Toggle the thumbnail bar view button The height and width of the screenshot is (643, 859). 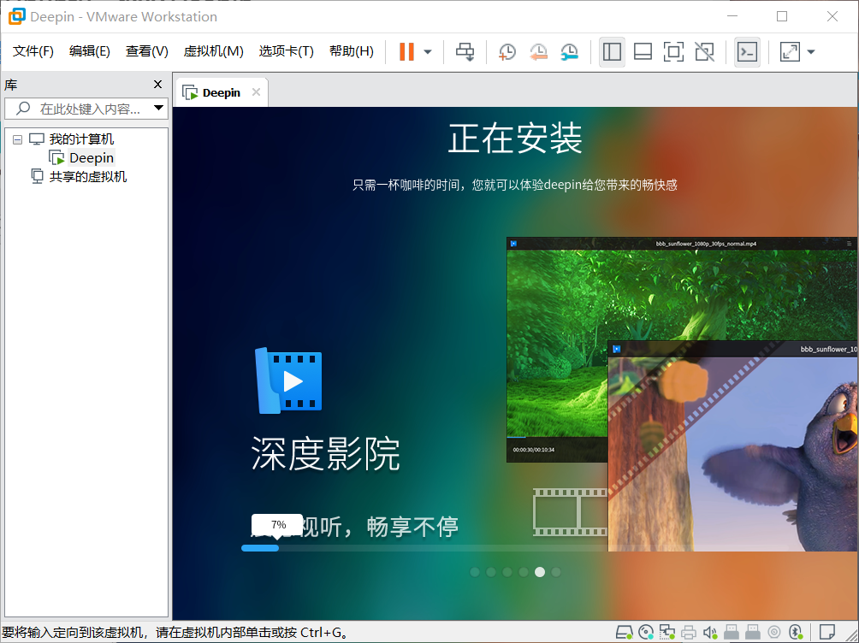point(643,52)
